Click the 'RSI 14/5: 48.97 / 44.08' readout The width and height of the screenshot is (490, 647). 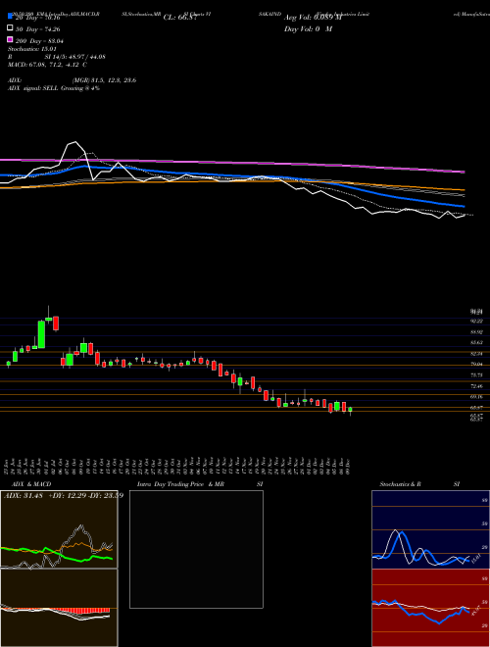(57, 57)
